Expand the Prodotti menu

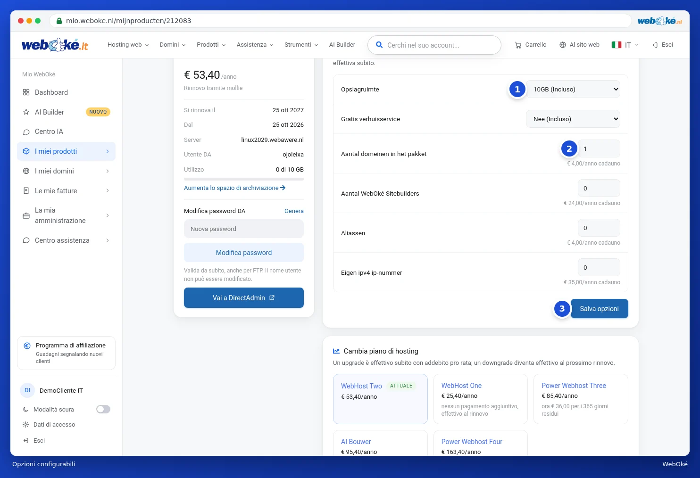[211, 45]
